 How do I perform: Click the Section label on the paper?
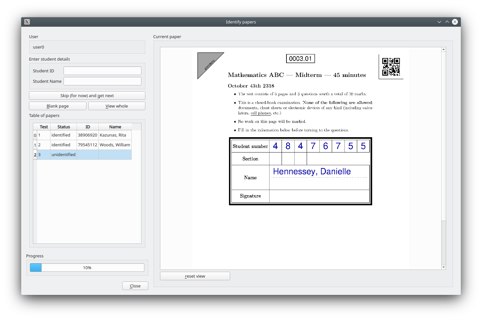tap(250, 159)
